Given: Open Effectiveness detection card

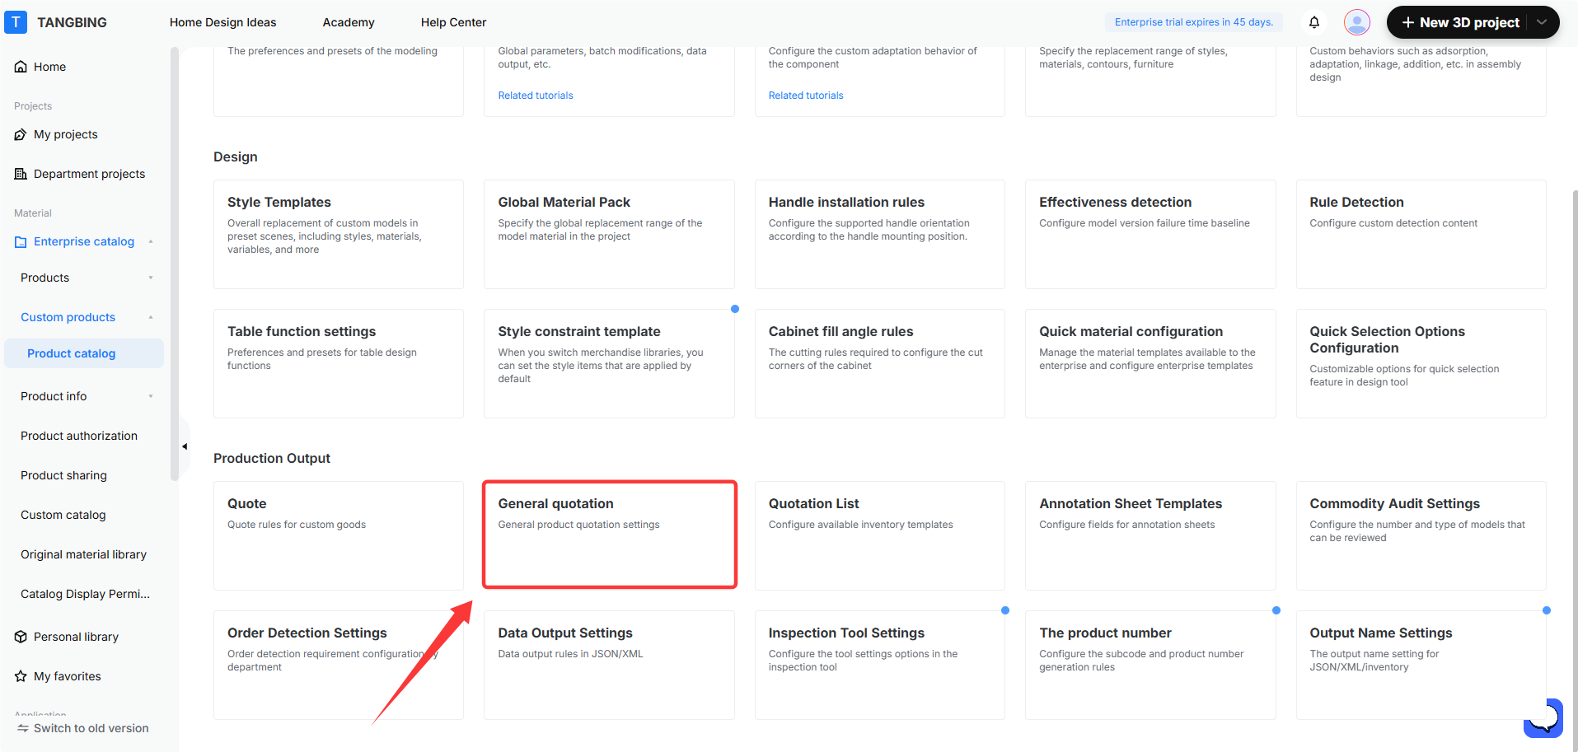Looking at the screenshot, I should 1150,234.
